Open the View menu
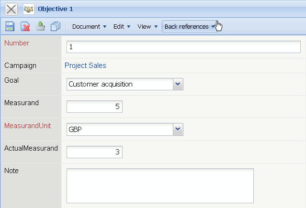The image size is (306, 208). (147, 27)
